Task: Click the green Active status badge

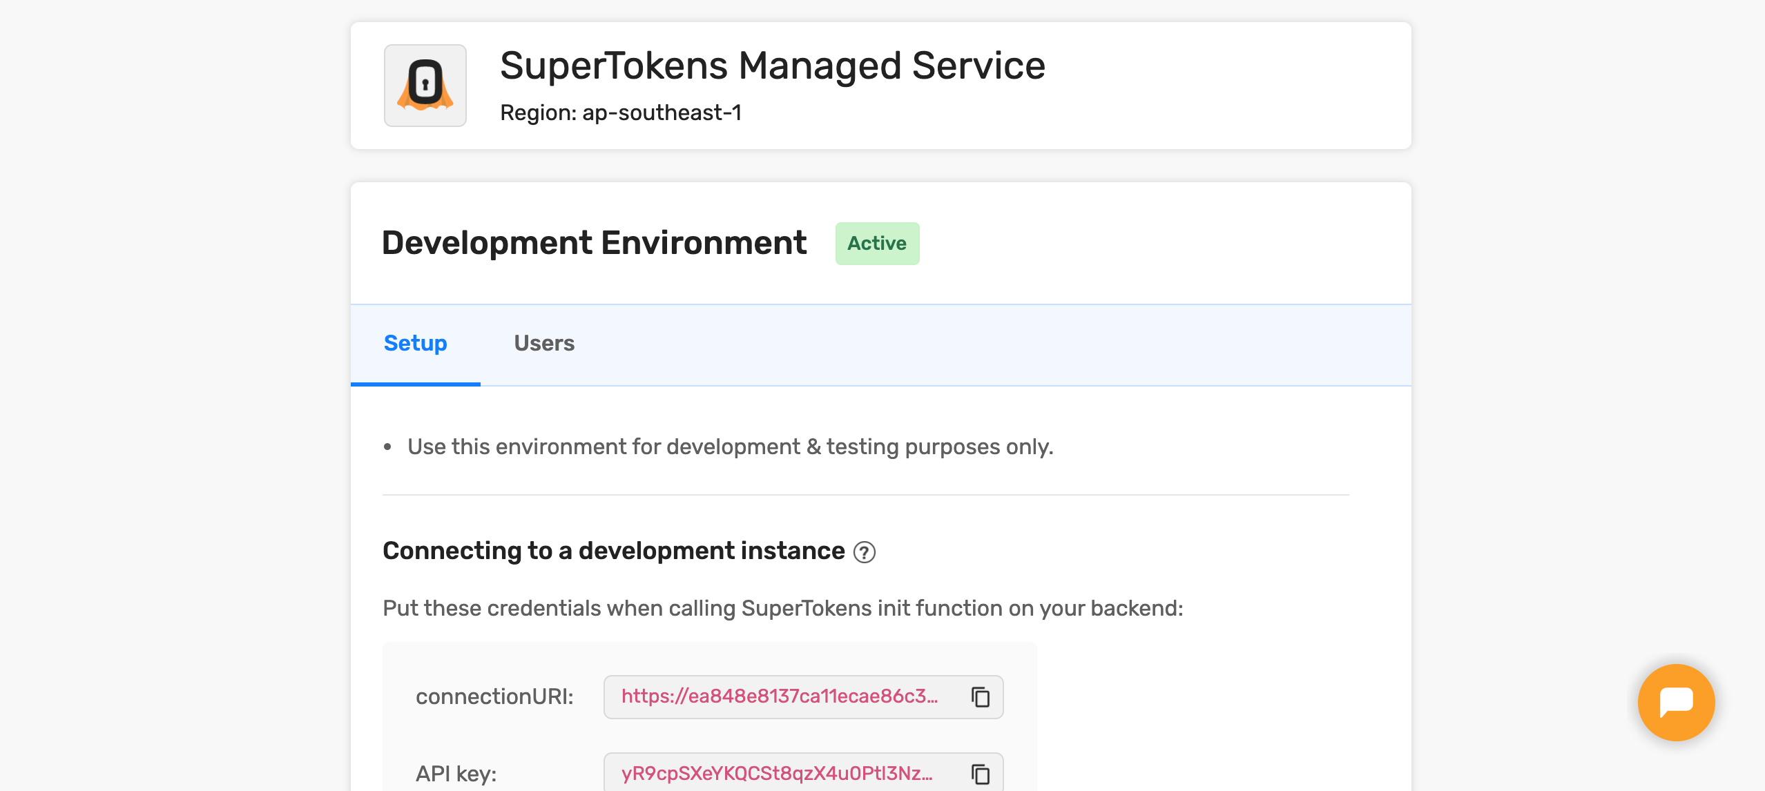Action: pos(876,244)
